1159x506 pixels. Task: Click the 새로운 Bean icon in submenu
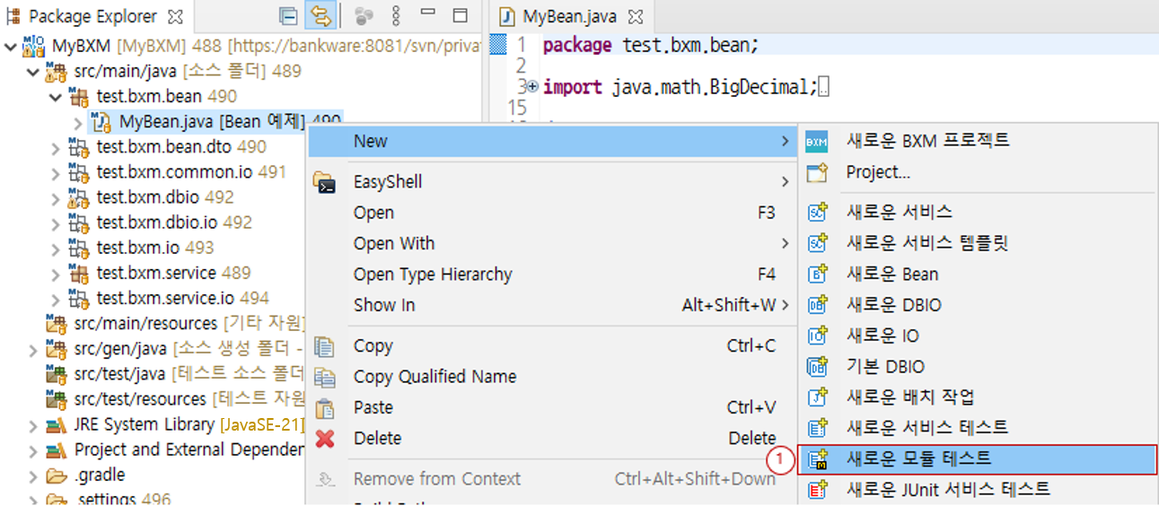[x=816, y=275]
